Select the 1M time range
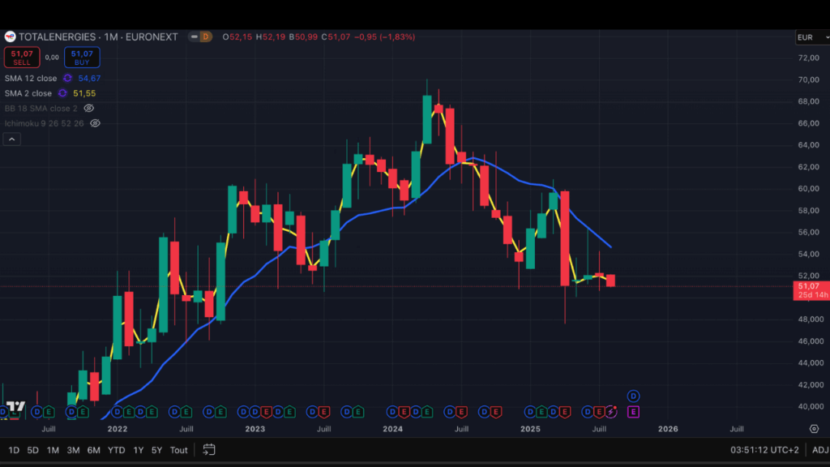 click(x=53, y=450)
